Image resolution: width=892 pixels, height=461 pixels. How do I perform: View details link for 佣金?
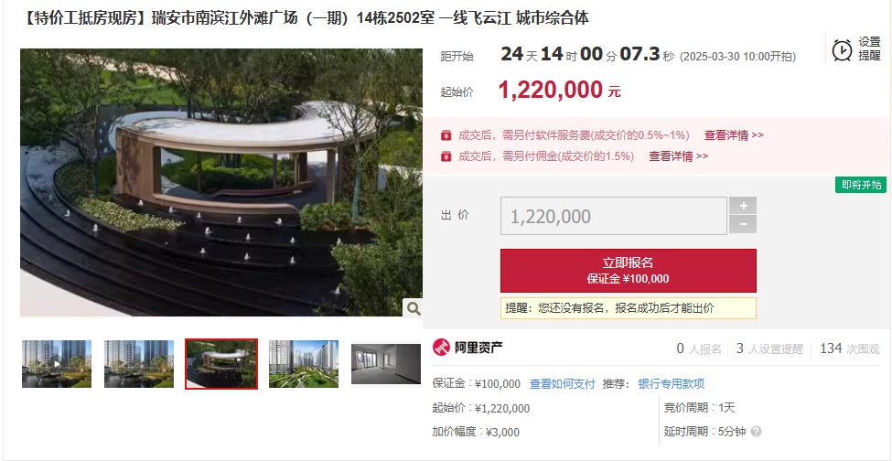coord(679,156)
